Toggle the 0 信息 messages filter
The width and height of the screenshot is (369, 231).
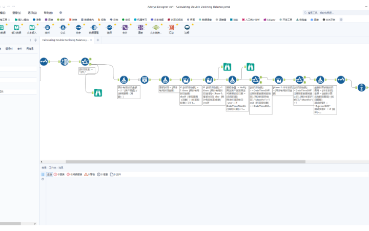(x=102, y=175)
